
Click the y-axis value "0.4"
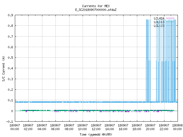click(10, 68)
